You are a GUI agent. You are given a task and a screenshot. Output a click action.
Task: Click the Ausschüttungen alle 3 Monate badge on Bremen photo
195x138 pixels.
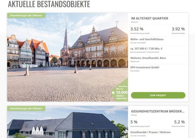tap(26, 16)
